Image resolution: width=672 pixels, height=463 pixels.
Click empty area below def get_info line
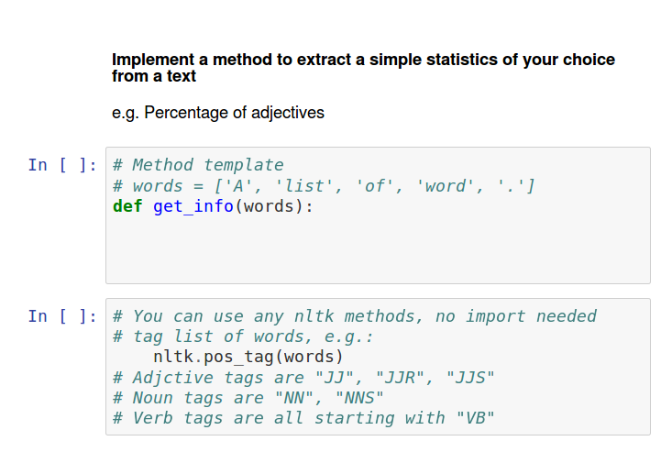pos(377,248)
